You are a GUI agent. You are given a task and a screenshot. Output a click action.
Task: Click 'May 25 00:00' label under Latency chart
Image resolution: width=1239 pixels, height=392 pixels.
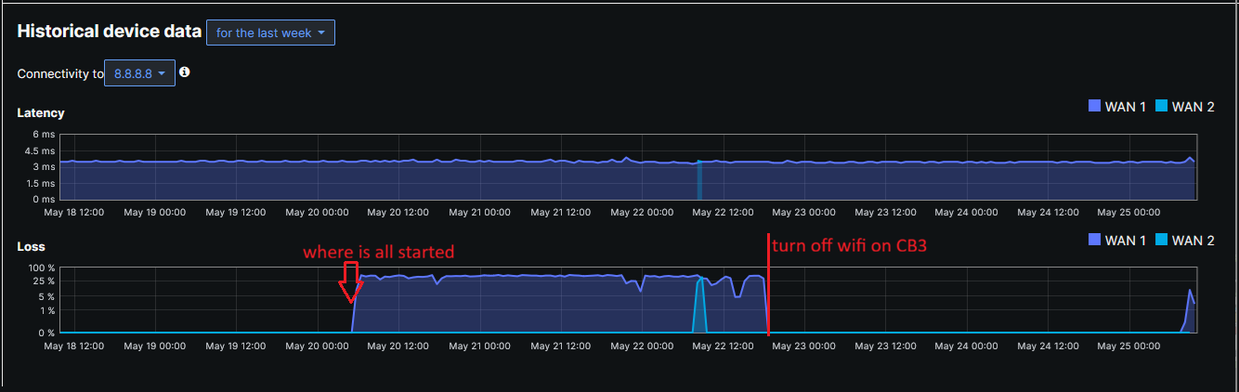[x=1127, y=212]
